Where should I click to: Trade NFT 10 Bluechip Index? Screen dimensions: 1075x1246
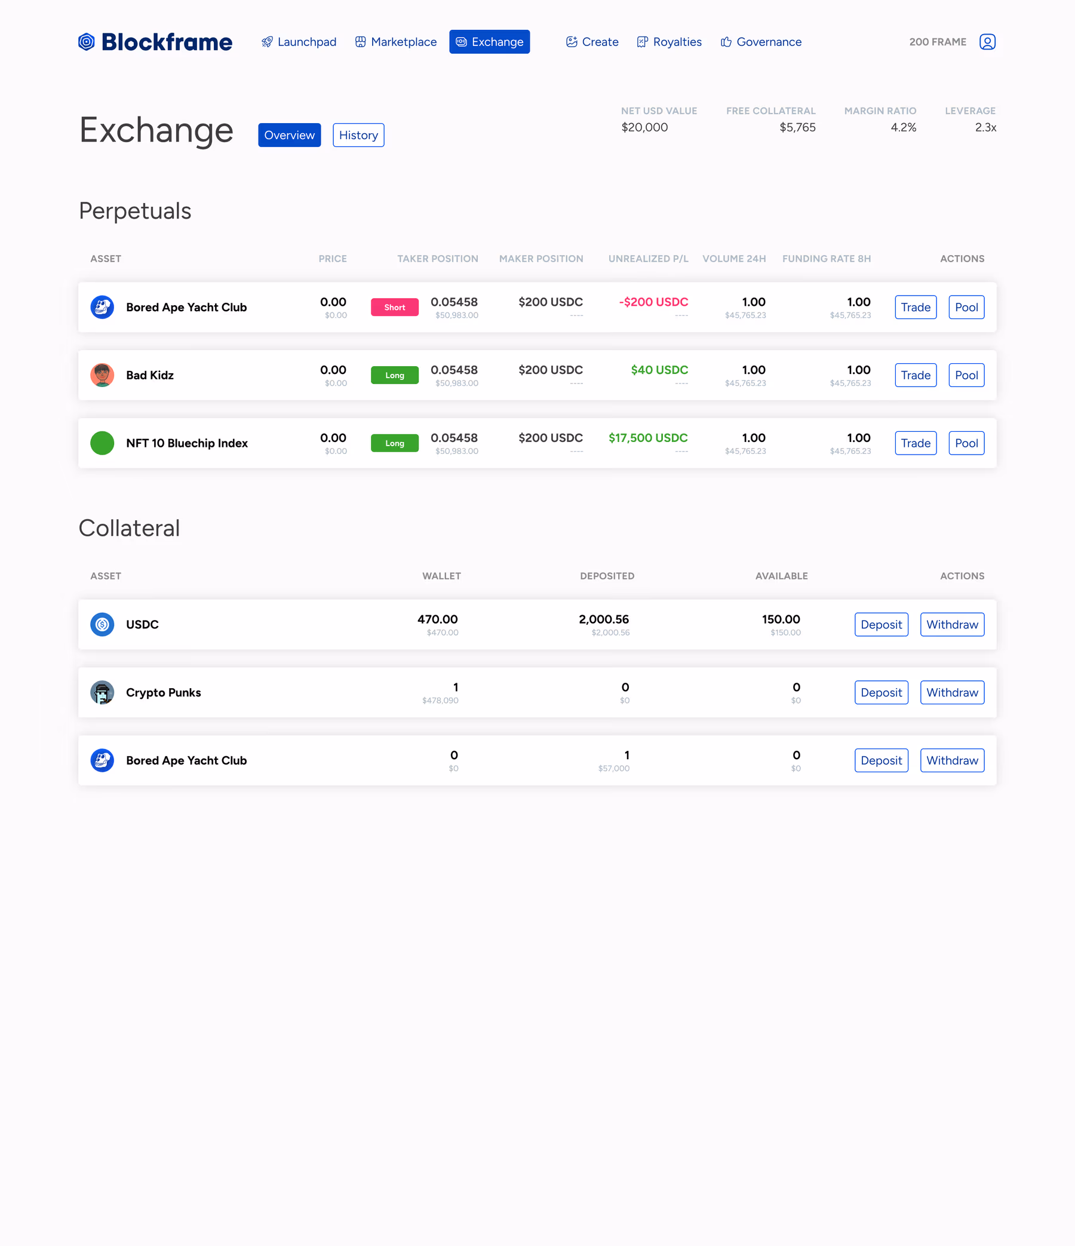915,443
